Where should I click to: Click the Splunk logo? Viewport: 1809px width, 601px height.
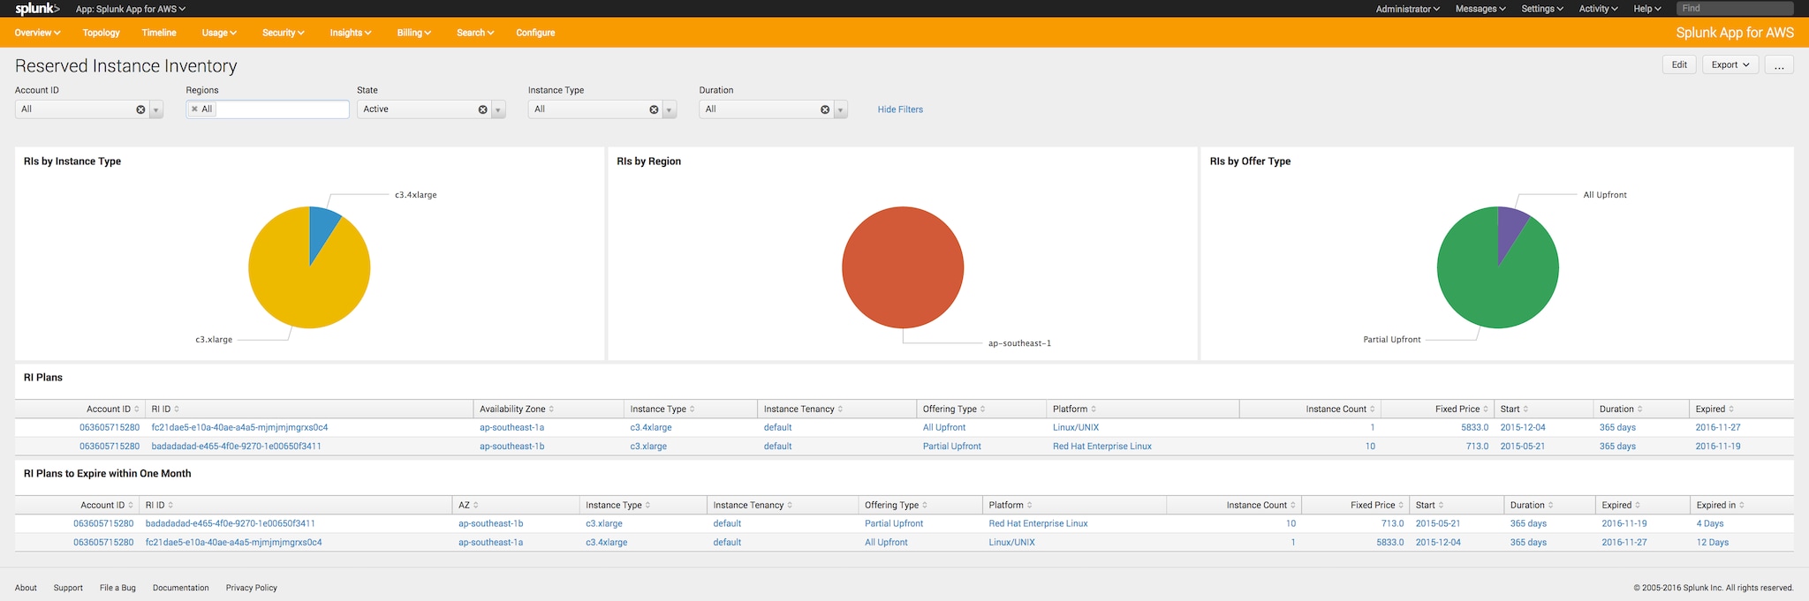click(37, 9)
